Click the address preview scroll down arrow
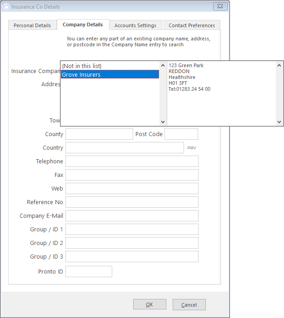This screenshot has width=284, height=318. coord(279,122)
